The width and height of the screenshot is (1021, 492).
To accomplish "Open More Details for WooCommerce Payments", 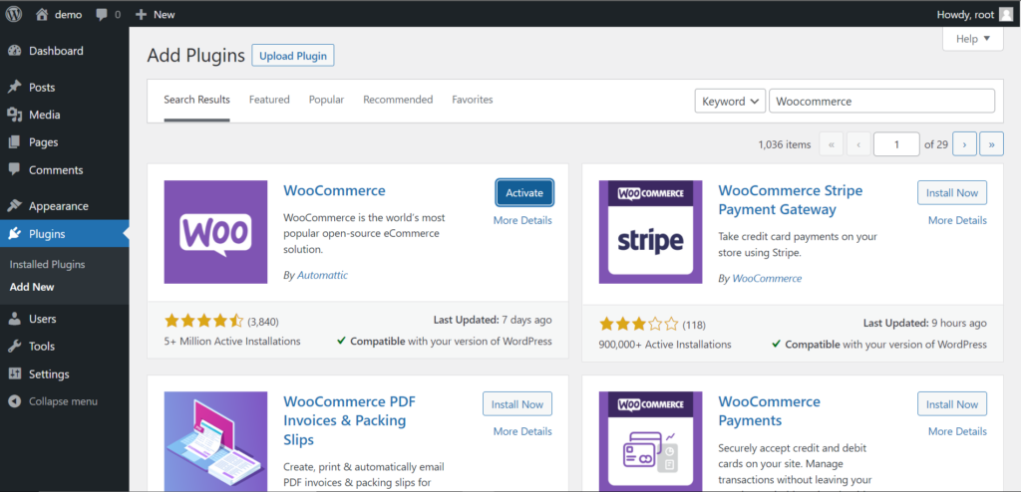I will pos(957,431).
